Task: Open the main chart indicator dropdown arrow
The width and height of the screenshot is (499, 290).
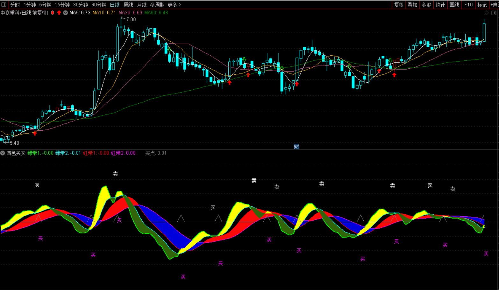Action: click(65, 13)
